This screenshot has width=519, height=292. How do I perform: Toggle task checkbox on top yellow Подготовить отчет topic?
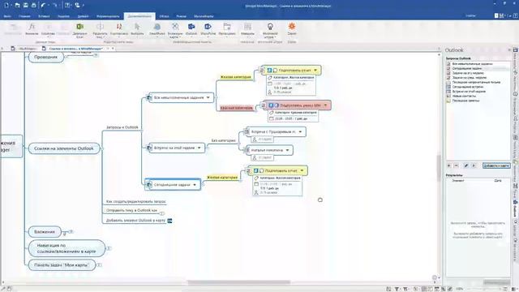261,71
